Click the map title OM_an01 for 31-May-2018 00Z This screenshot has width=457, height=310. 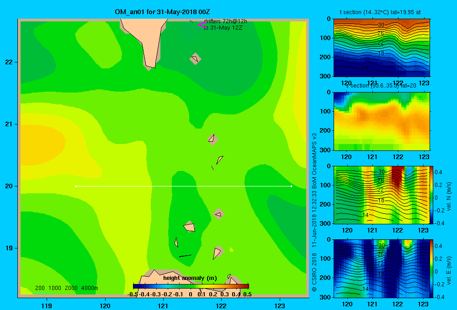click(x=162, y=12)
